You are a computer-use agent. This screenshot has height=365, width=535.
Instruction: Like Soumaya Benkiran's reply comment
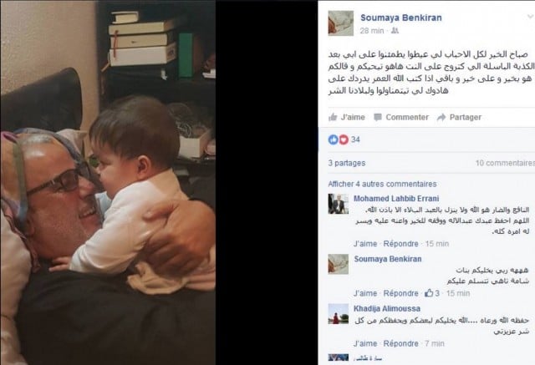[365, 293]
